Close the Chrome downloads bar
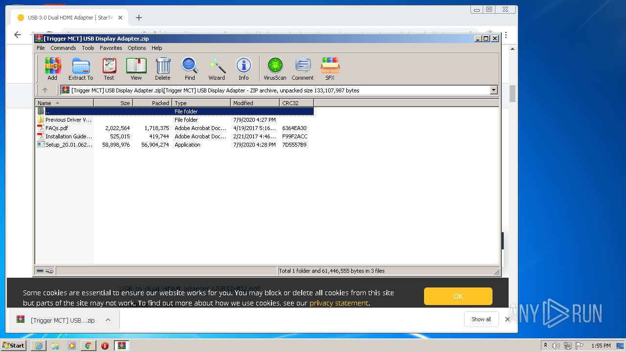Screen dimensions: 626x352 [507, 319]
